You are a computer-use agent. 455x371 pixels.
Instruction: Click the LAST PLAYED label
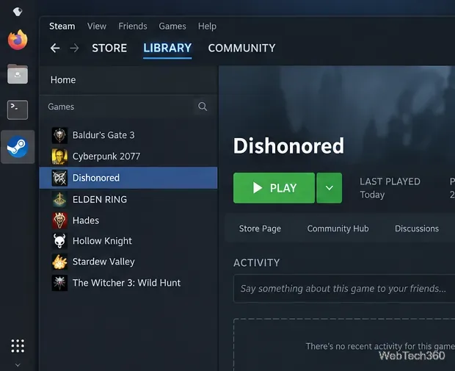(390, 181)
